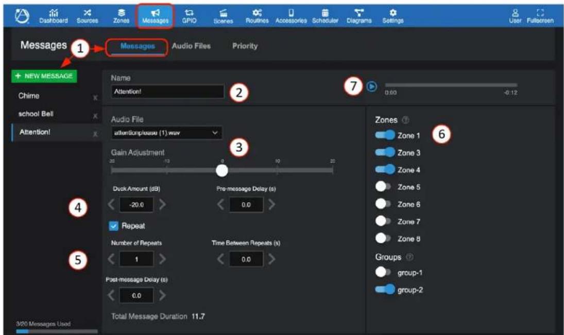Switch to the Priority tab
This screenshot has height=335, width=564.
[x=245, y=46]
